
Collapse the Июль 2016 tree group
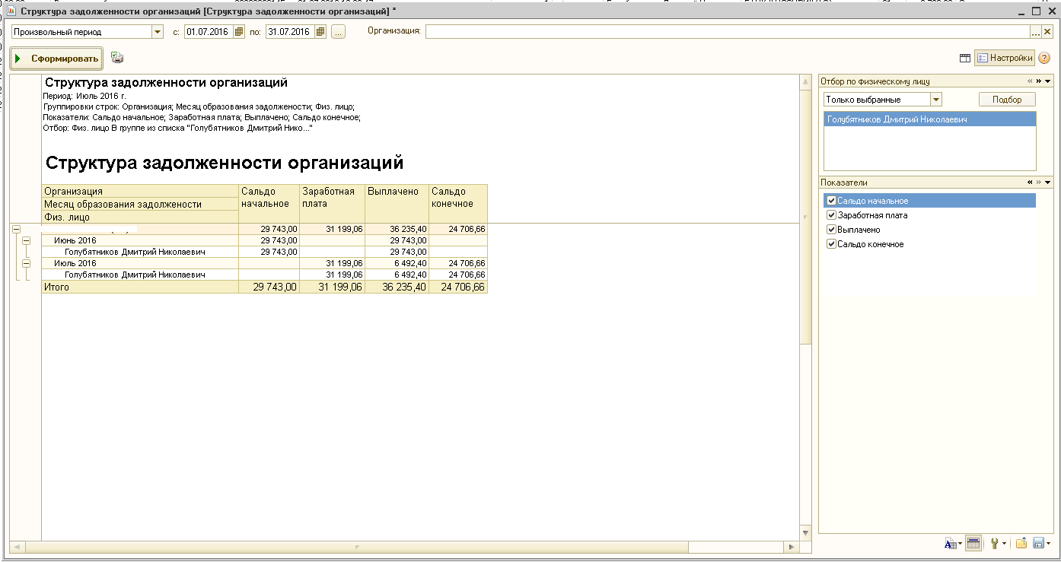point(27,263)
